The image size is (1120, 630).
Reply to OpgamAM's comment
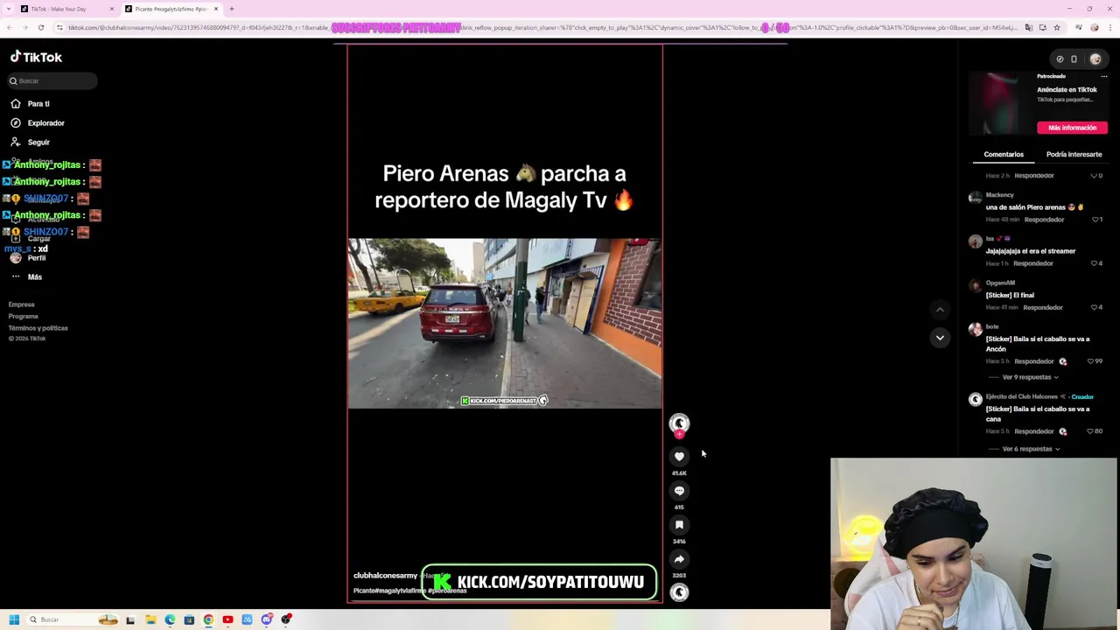(x=1043, y=307)
